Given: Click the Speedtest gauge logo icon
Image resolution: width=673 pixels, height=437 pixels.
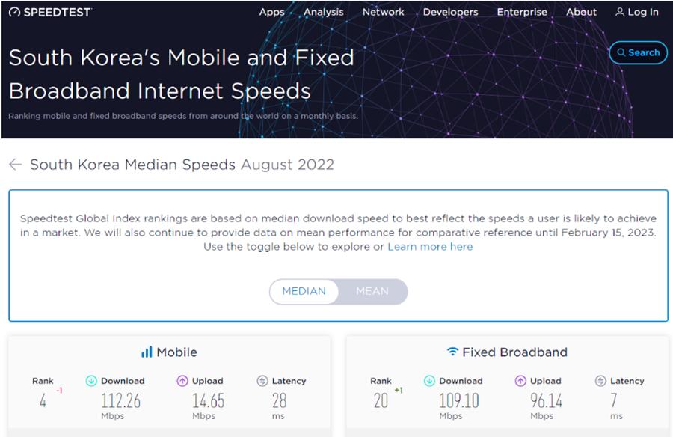Looking at the screenshot, I should [14, 12].
